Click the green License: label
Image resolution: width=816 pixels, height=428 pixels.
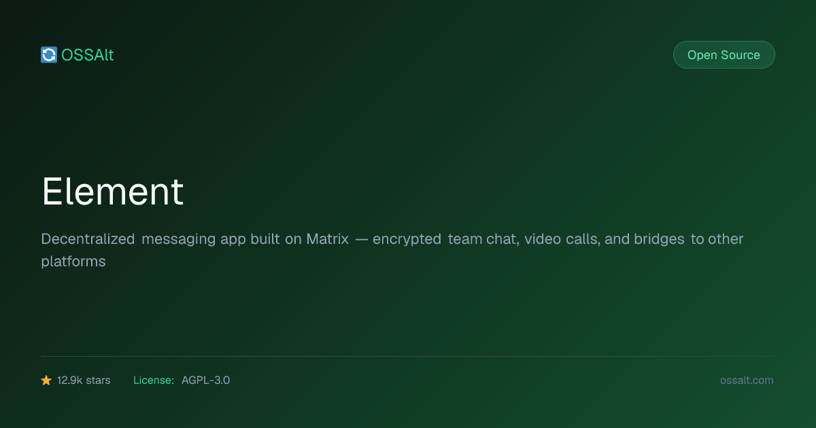(x=154, y=380)
